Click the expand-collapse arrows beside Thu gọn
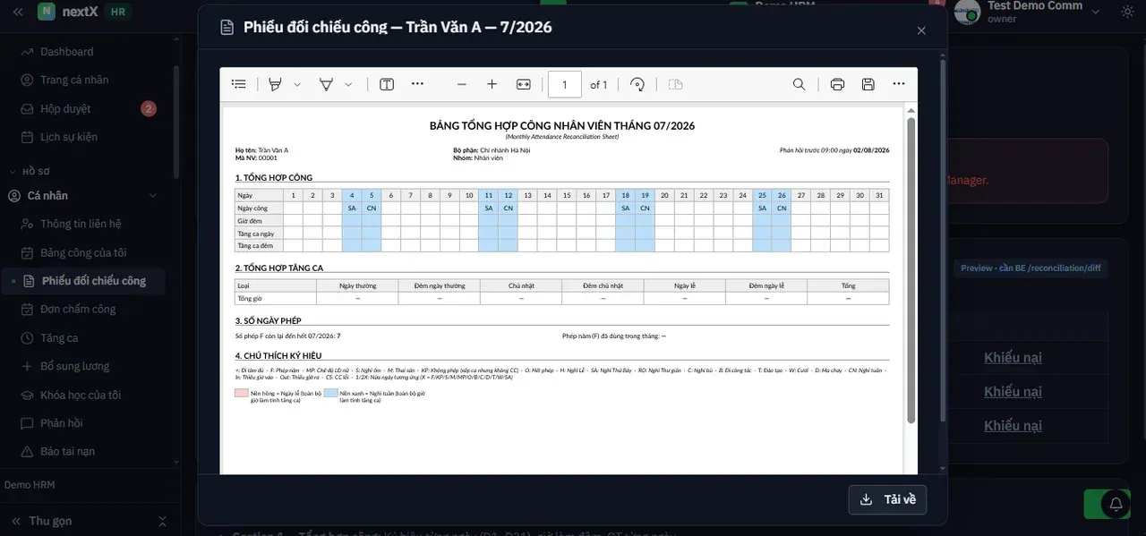The image size is (1146, 536). coord(162,521)
